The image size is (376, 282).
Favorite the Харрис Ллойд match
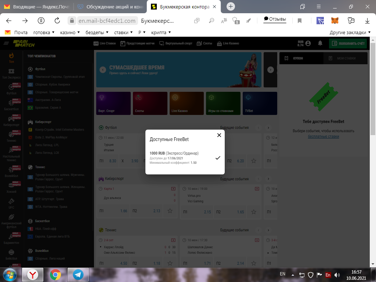(170, 263)
